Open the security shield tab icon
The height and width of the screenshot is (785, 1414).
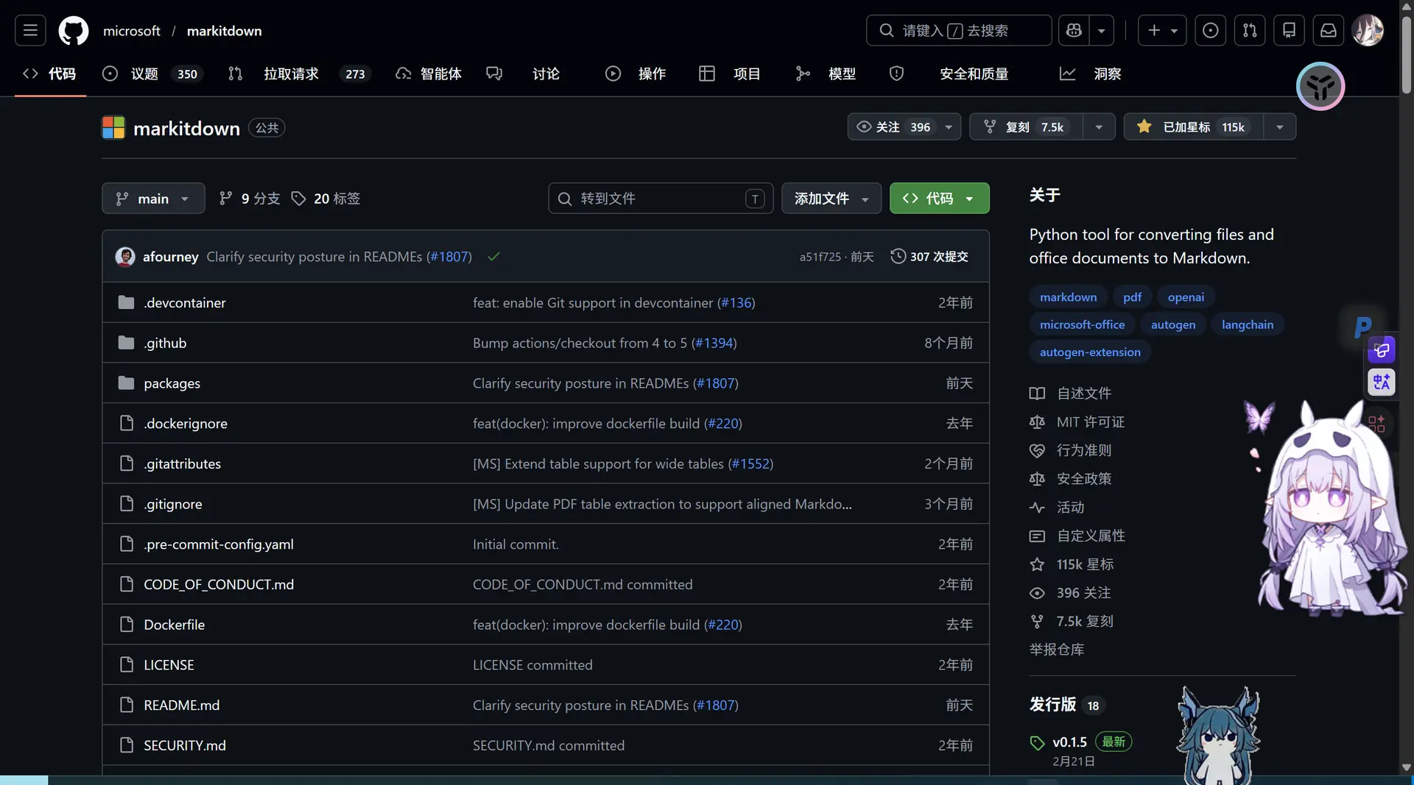[x=896, y=74]
